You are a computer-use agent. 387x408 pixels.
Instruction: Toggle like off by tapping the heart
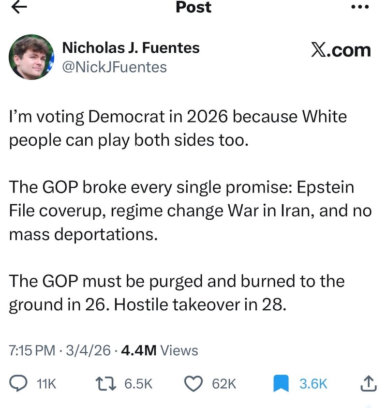tap(195, 383)
